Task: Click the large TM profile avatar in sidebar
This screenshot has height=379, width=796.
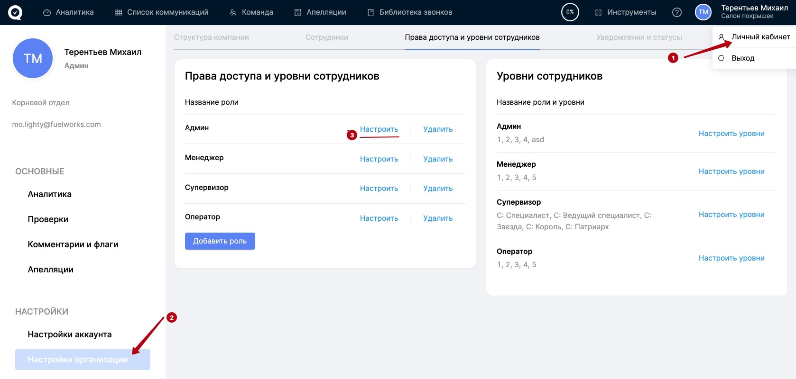Action: pos(33,59)
